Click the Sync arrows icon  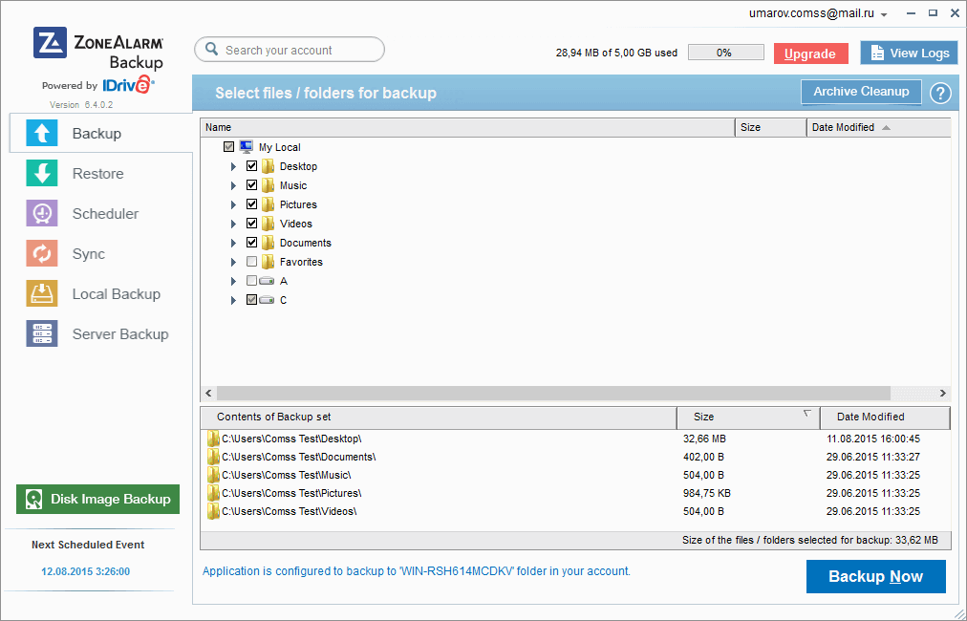point(42,253)
